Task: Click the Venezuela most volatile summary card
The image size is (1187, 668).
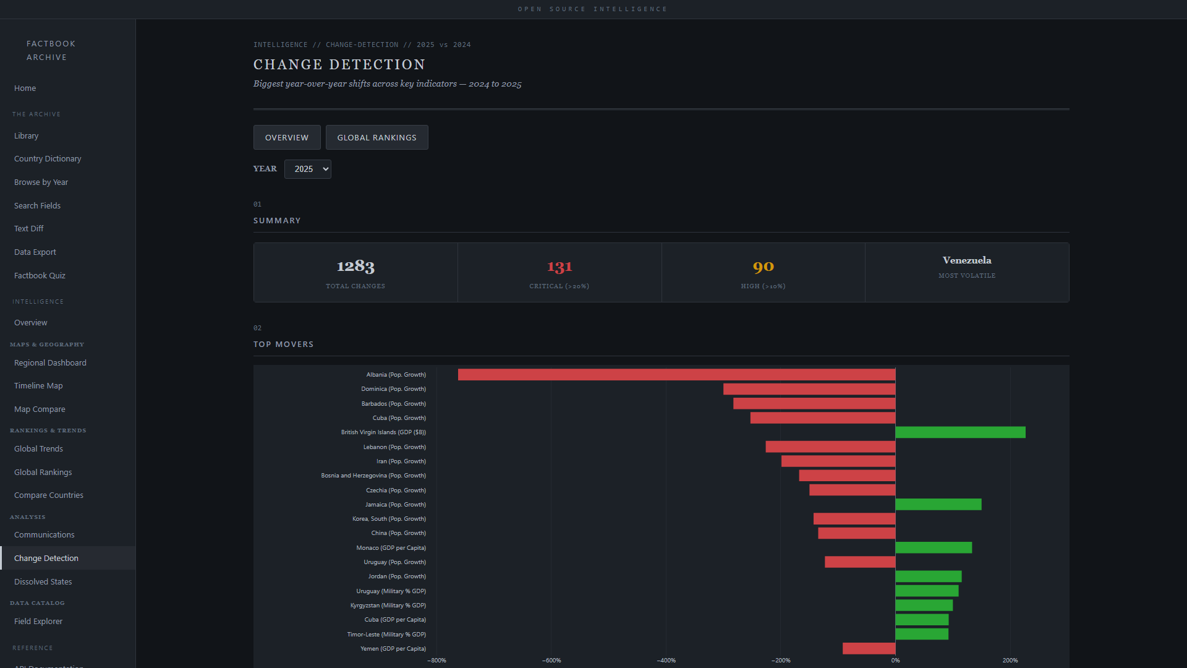Action: (x=966, y=272)
